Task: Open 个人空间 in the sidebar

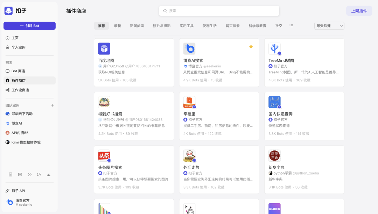Action: click(x=29, y=47)
